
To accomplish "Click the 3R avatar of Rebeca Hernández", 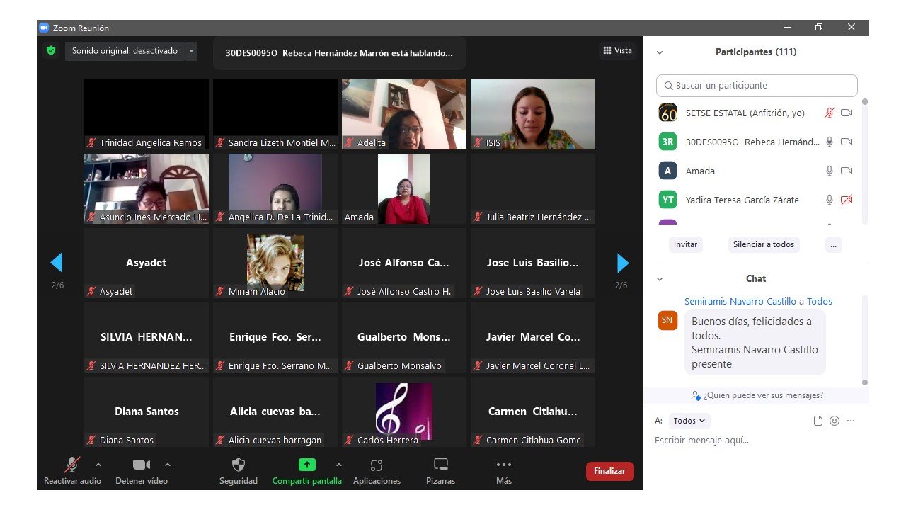I will tap(667, 142).
